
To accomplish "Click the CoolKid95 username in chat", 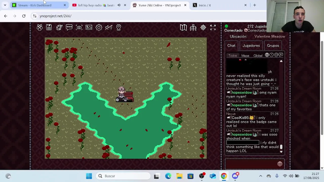I will coord(240,118).
